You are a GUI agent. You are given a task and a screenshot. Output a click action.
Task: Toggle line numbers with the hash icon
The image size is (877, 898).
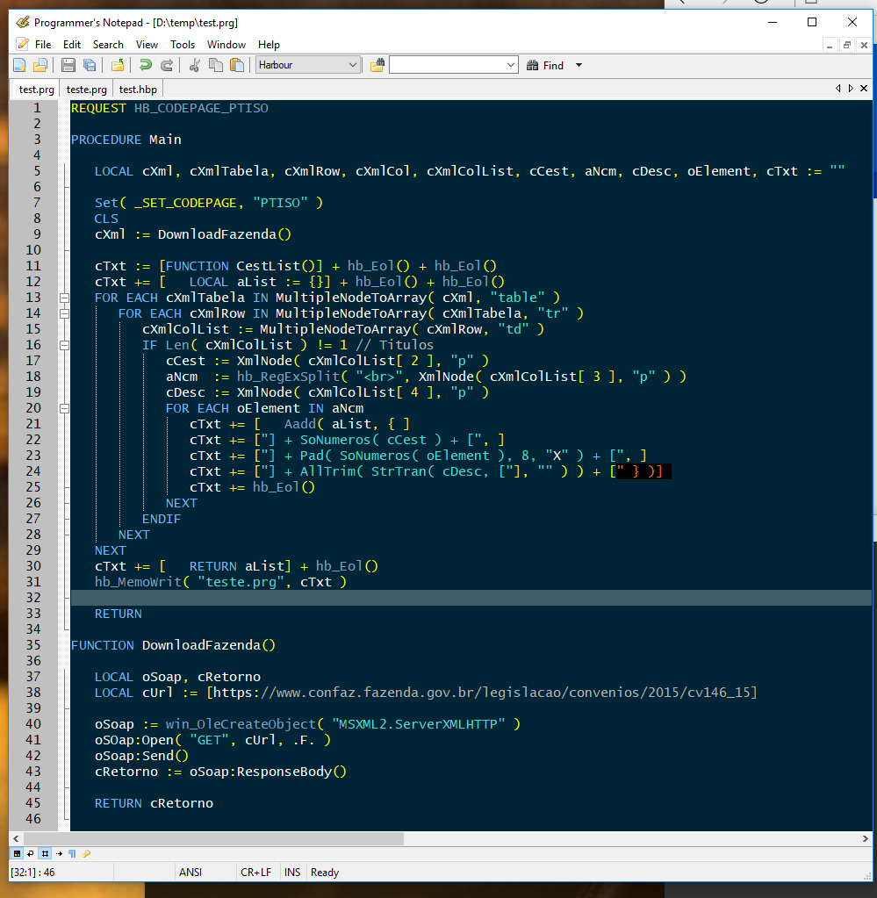pos(44,853)
